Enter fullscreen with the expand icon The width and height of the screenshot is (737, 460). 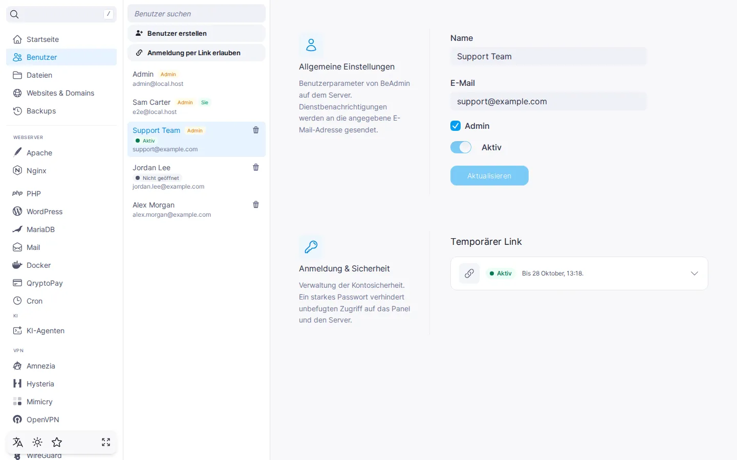click(106, 442)
